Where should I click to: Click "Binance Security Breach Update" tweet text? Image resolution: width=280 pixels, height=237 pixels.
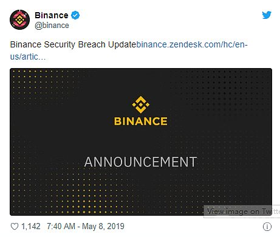[73, 44]
